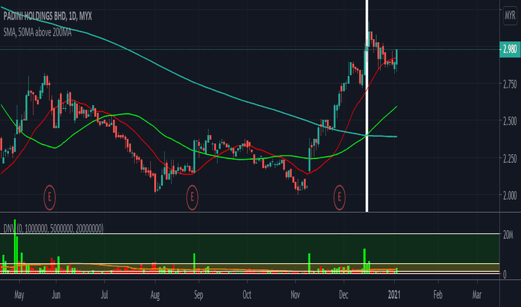Click the 2.000 price axis label

[x=510, y=196]
